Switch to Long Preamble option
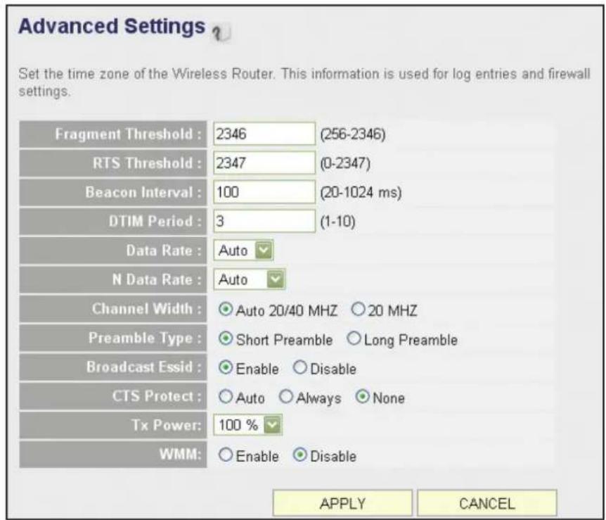Screen dimensions: 606x520 click(354, 339)
